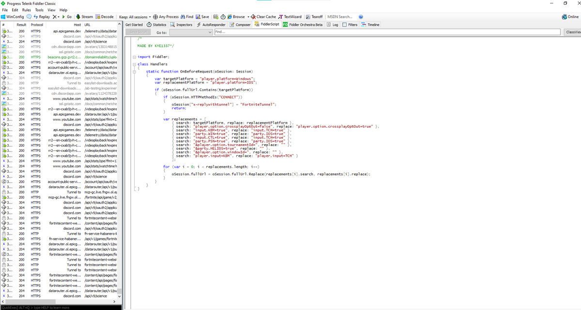Click the camera screenshot icon
The height and width of the screenshot is (310, 581).
coord(215,17)
